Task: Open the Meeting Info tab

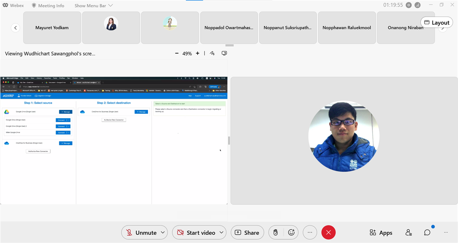Action: [48, 6]
